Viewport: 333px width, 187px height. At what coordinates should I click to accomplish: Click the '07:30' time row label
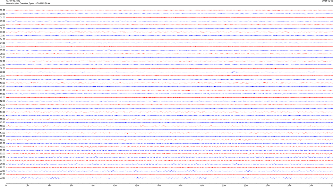2,65
